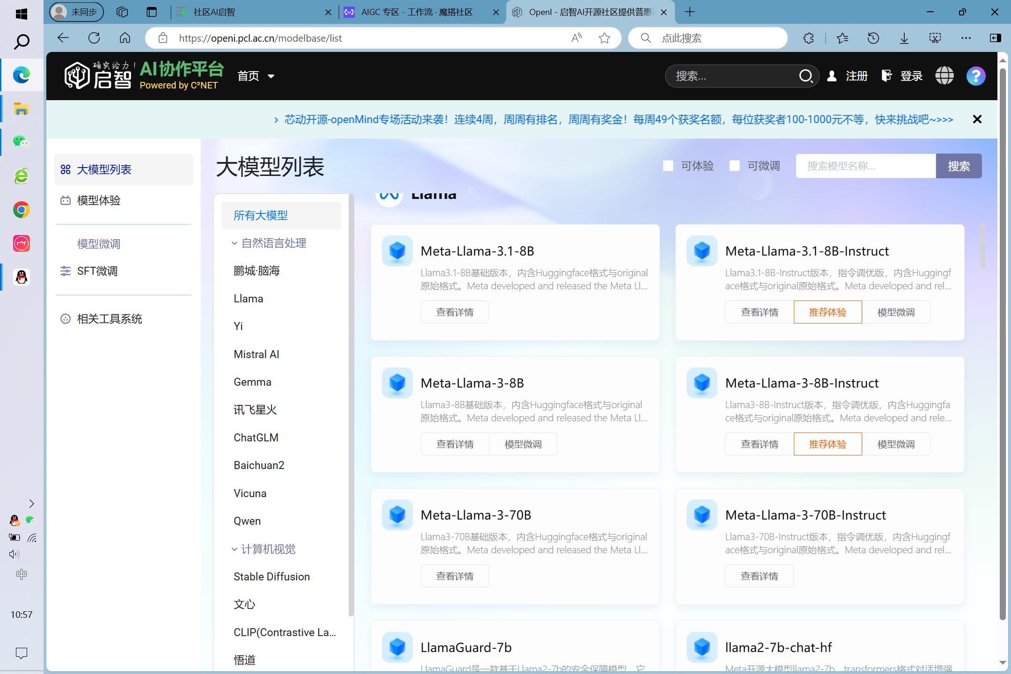This screenshot has height=674, width=1011.
Task: Select Llama in category list
Action: click(x=249, y=299)
